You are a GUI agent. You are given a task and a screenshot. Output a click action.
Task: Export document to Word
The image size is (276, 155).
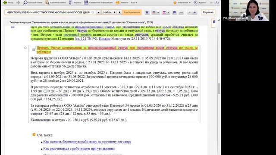[x=147, y=12]
